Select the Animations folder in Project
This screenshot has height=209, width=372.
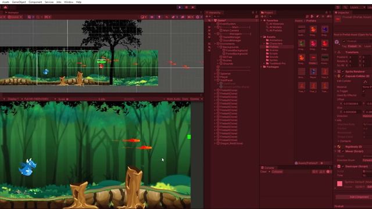point(276,40)
